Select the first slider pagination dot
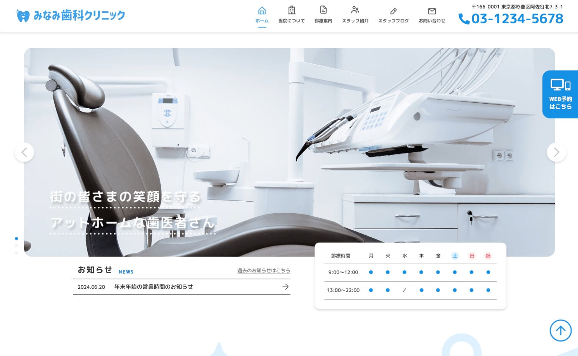Viewport: 578px width, 356px height. (x=17, y=238)
